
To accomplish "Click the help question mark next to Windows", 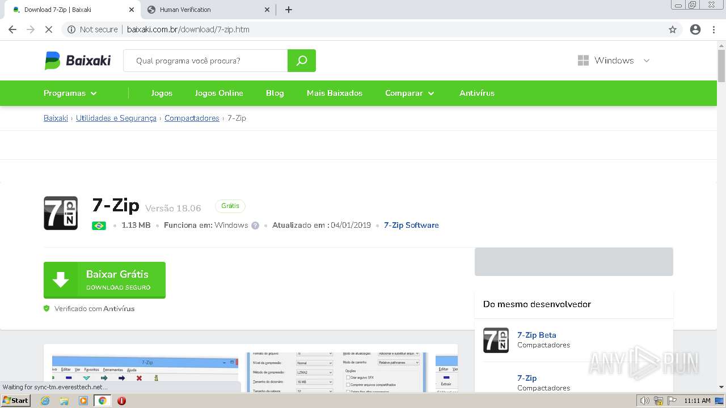I will pyautogui.click(x=255, y=226).
